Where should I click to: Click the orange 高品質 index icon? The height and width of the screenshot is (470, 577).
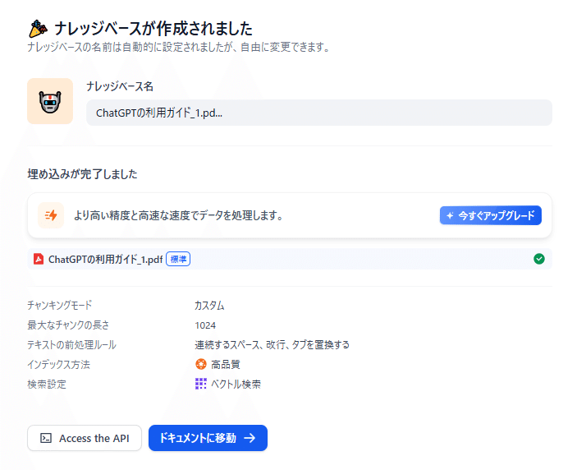[201, 364]
